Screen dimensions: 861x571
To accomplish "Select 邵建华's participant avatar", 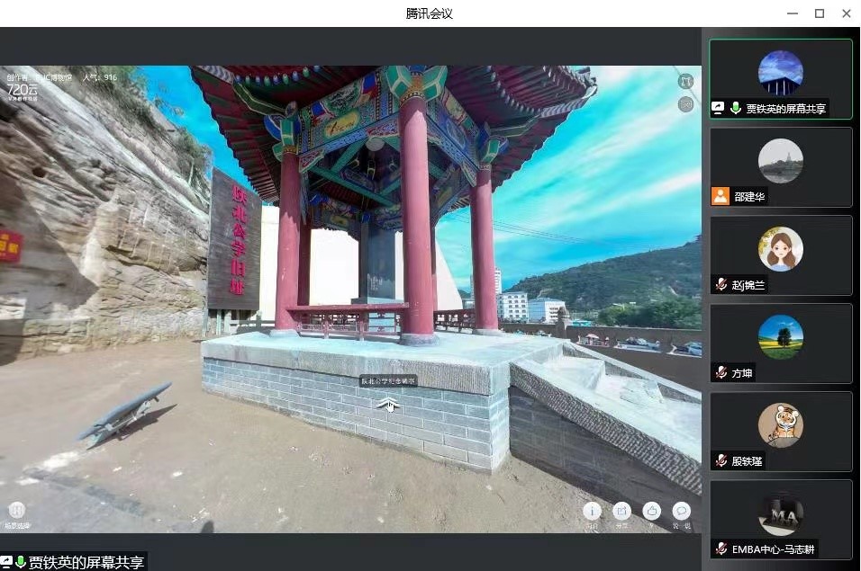I will tap(781, 161).
